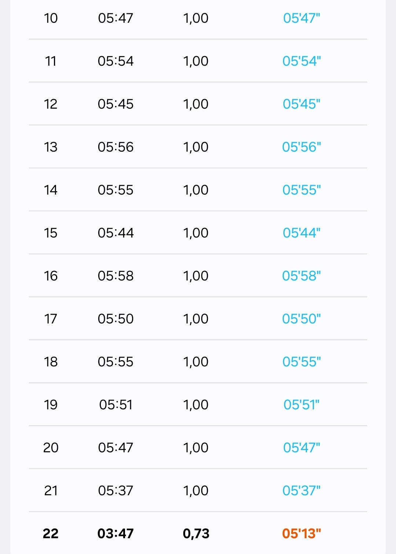The height and width of the screenshot is (554, 396).
Task: Tap the blue pace 05'47" for lap 10
Action: pos(301,18)
